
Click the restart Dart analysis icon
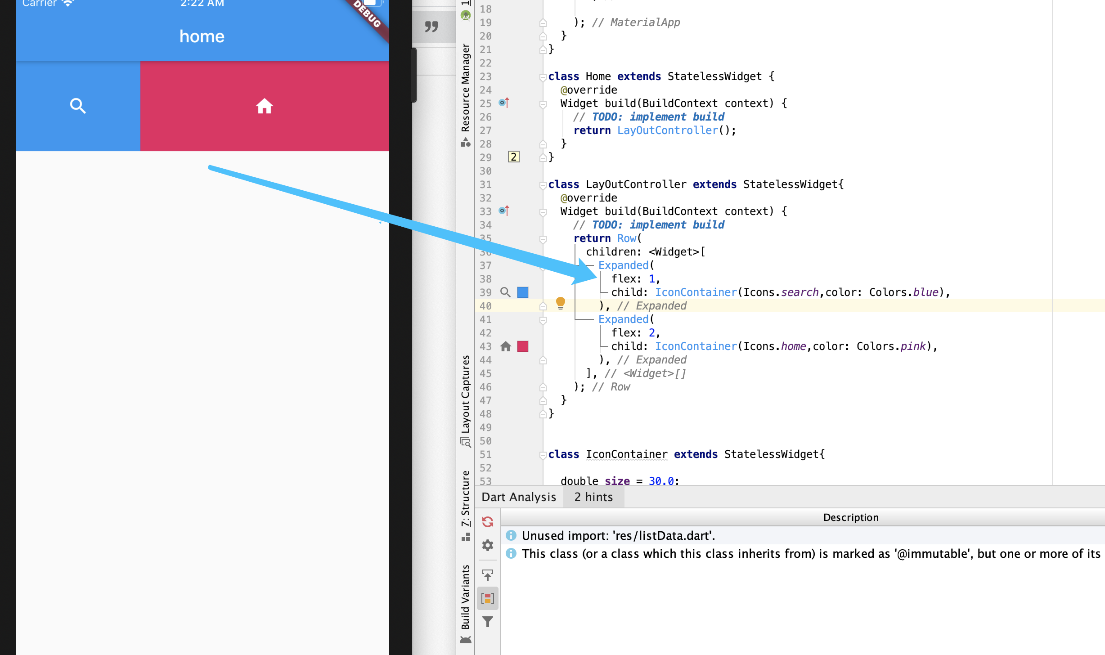[x=488, y=522]
